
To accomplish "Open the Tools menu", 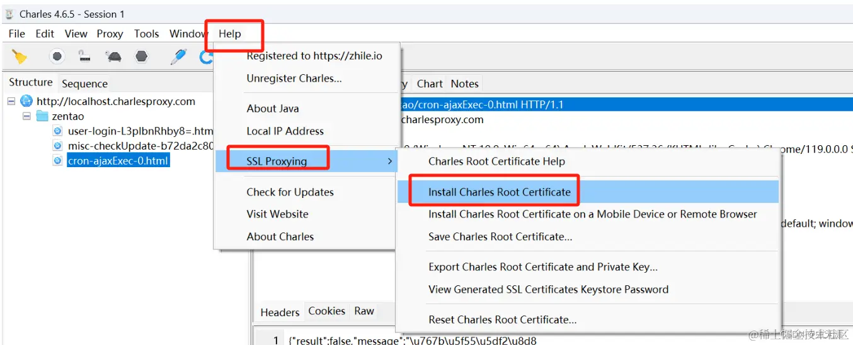I will click(x=147, y=34).
